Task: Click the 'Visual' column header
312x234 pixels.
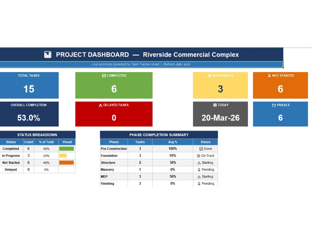Action: (x=67, y=142)
